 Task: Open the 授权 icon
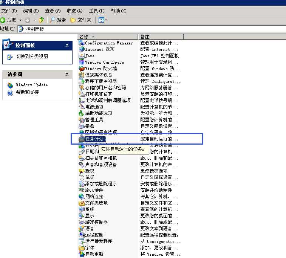point(81,171)
